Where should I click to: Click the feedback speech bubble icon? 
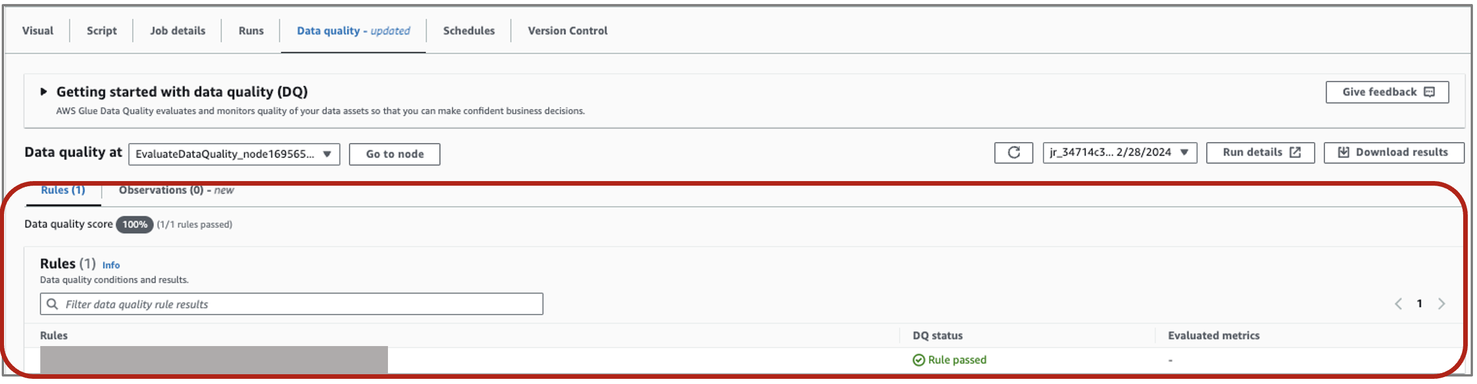pos(1429,92)
